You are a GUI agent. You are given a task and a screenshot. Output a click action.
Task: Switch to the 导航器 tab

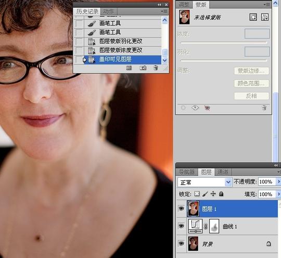187,172
